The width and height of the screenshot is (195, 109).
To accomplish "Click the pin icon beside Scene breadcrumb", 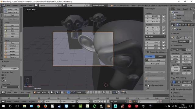I will click(172, 29).
